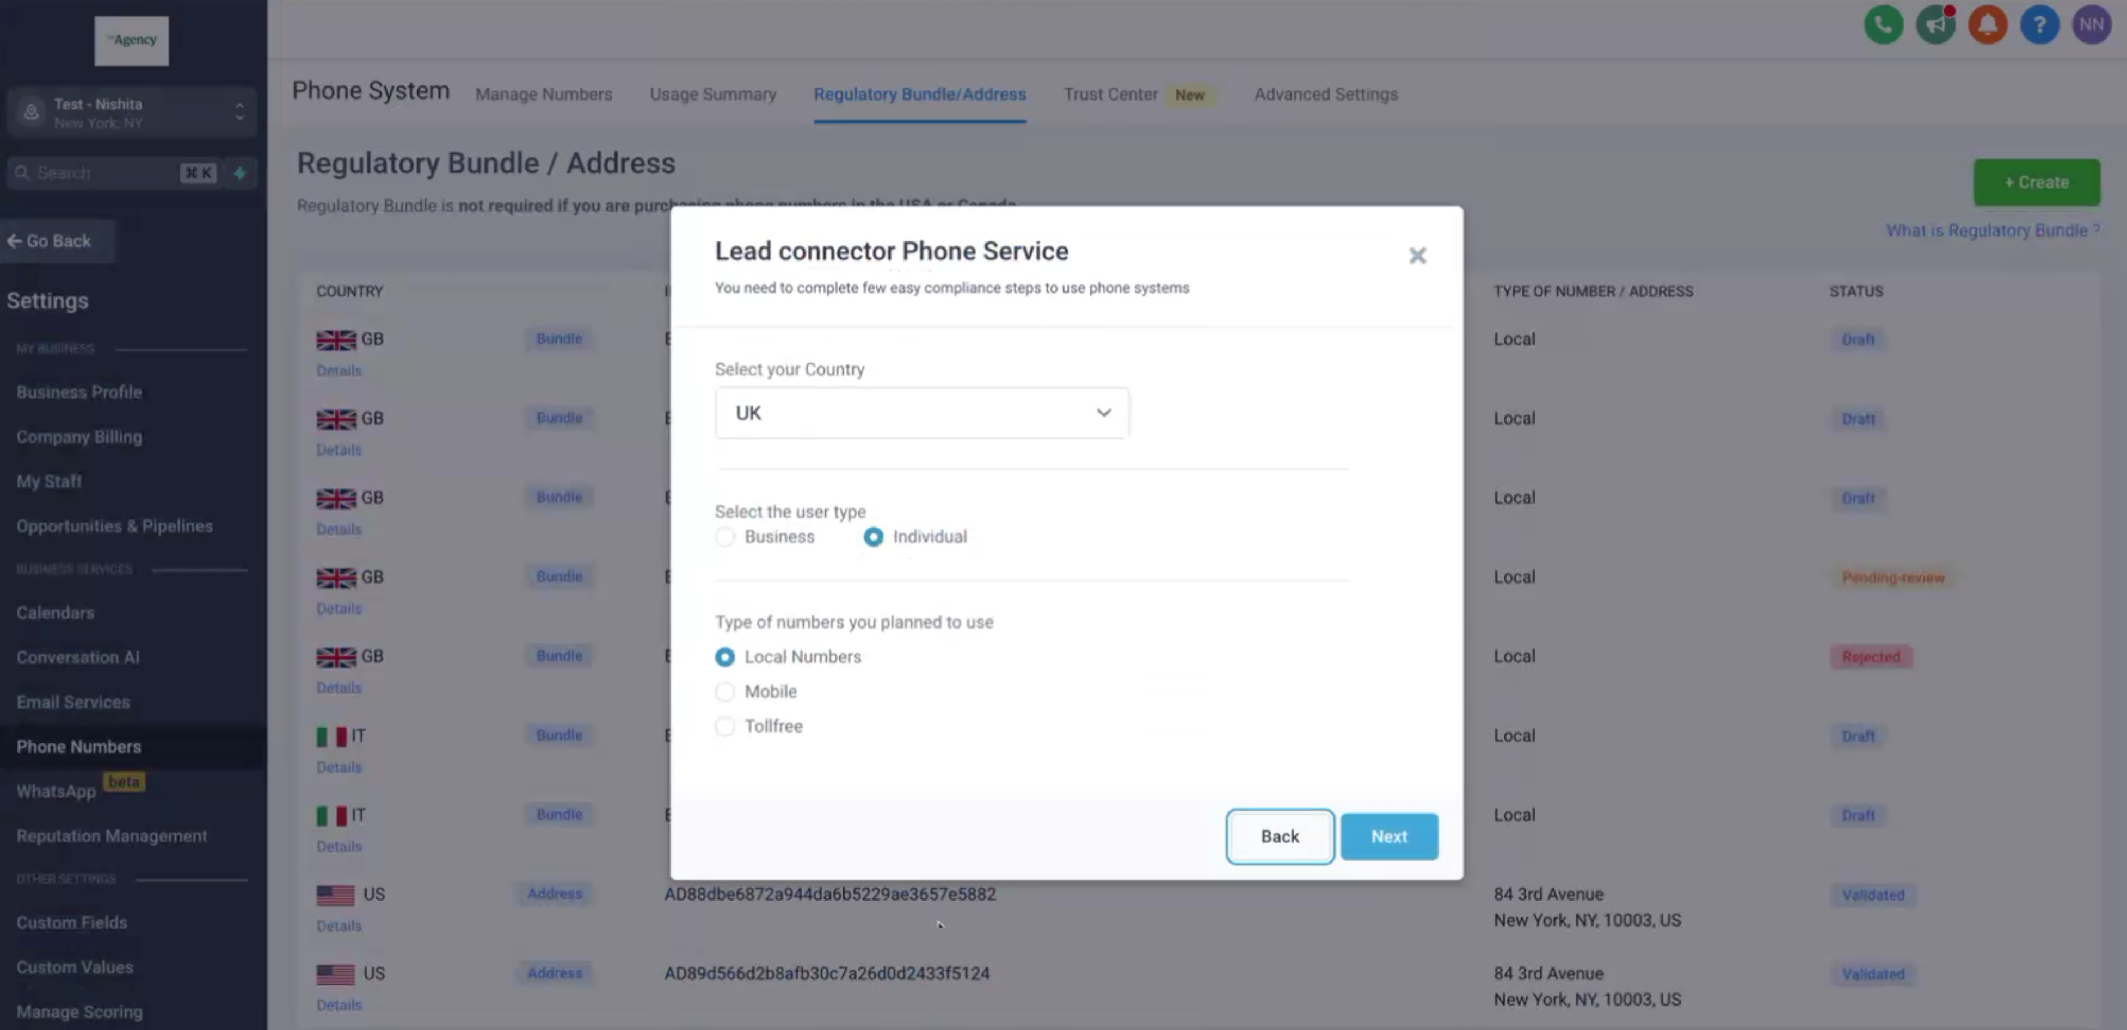Select the Individual user type radio button
The width and height of the screenshot is (2127, 1030).
874,535
